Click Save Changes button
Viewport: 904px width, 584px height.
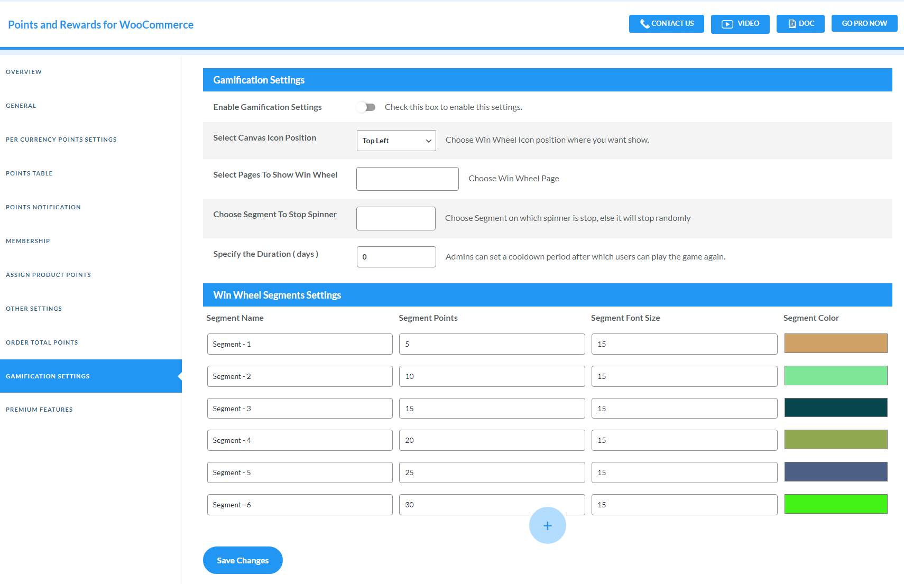(x=243, y=560)
